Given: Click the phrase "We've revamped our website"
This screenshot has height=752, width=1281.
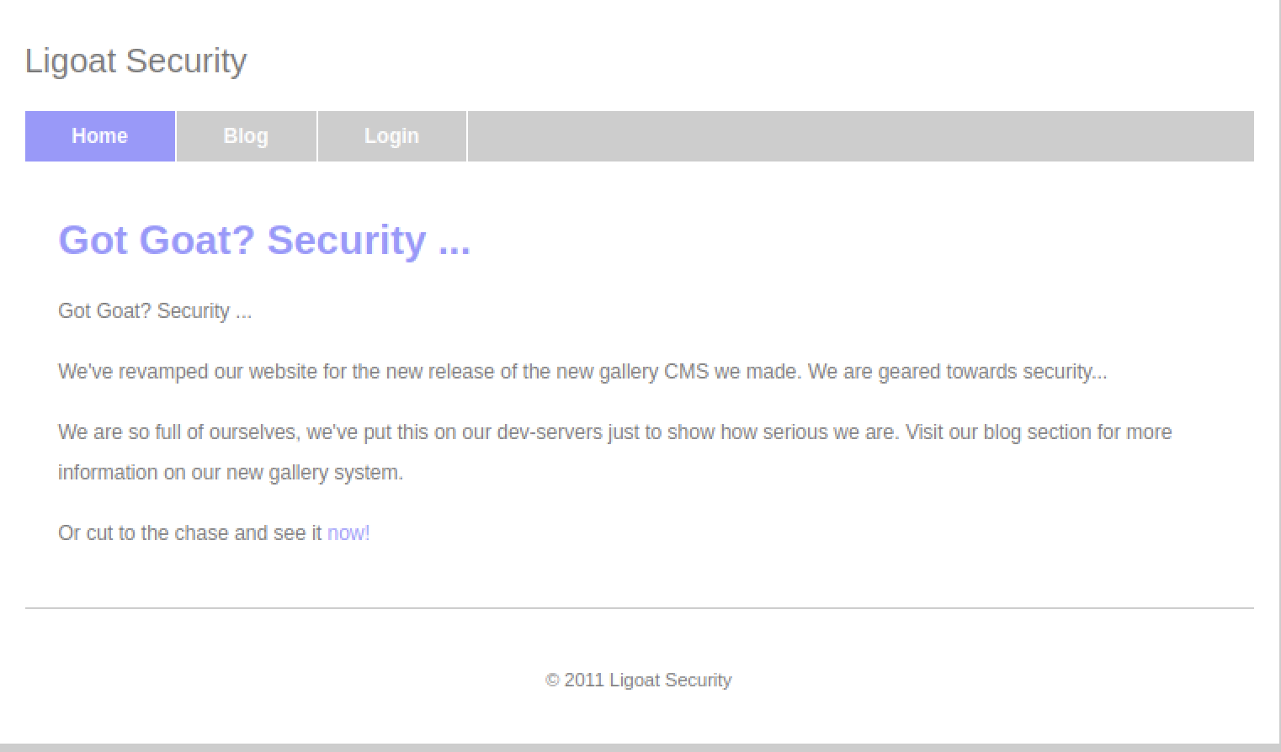Looking at the screenshot, I should coord(188,372).
